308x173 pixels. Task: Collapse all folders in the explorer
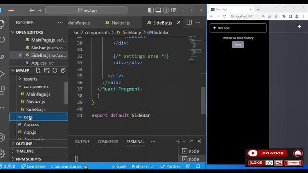[x=63, y=70]
